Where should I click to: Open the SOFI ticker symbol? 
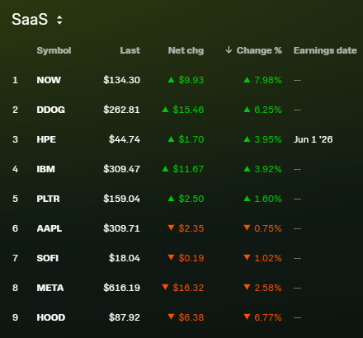pyautogui.click(x=48, y=258)
